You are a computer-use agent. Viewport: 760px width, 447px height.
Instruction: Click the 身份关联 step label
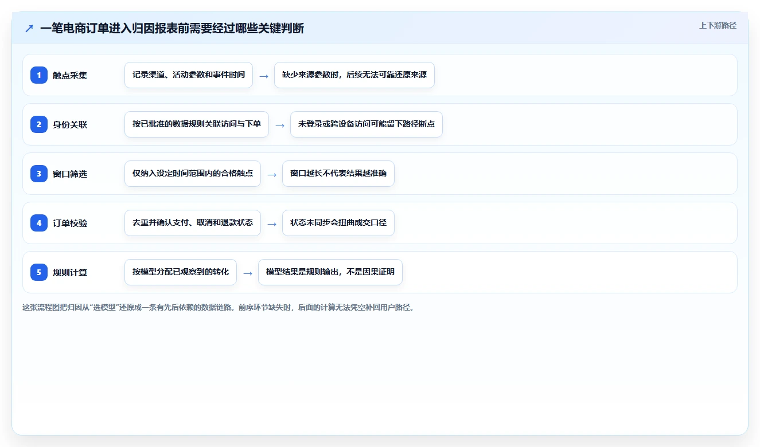(70, 124)
